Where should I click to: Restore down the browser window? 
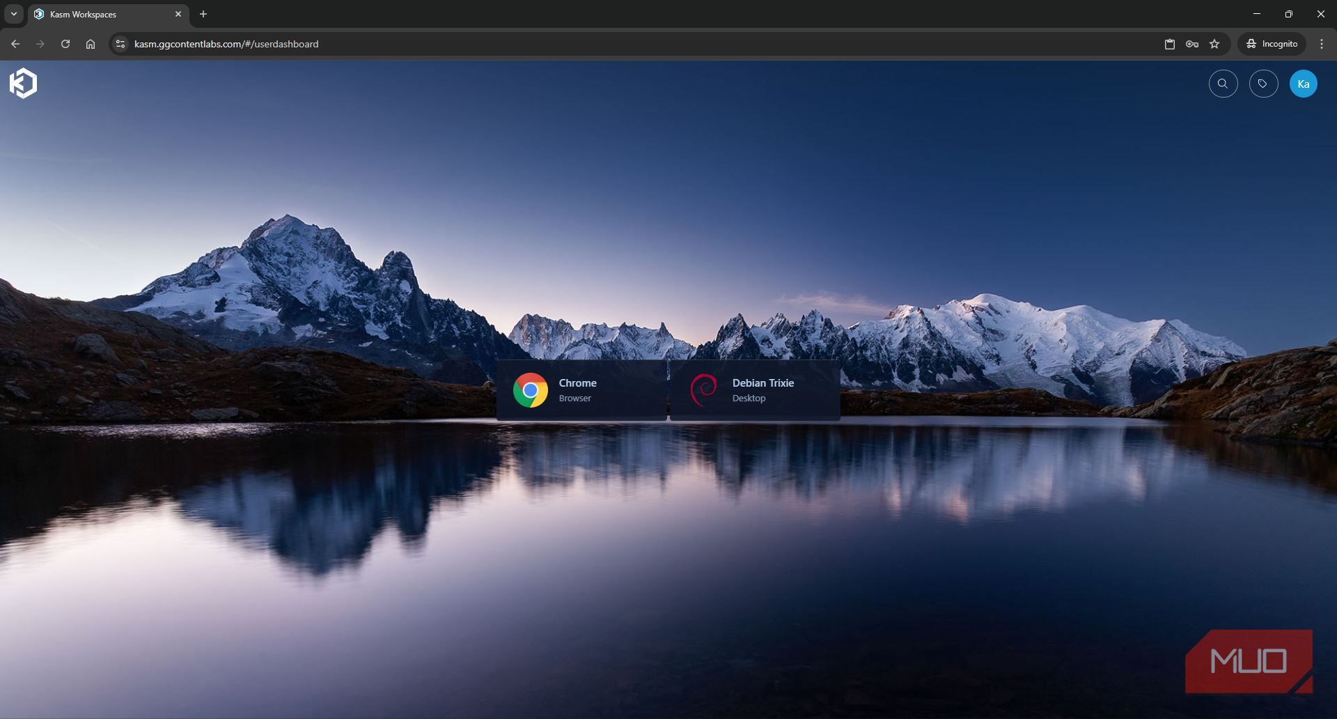pyautogui.click(x=1289, y=14)
